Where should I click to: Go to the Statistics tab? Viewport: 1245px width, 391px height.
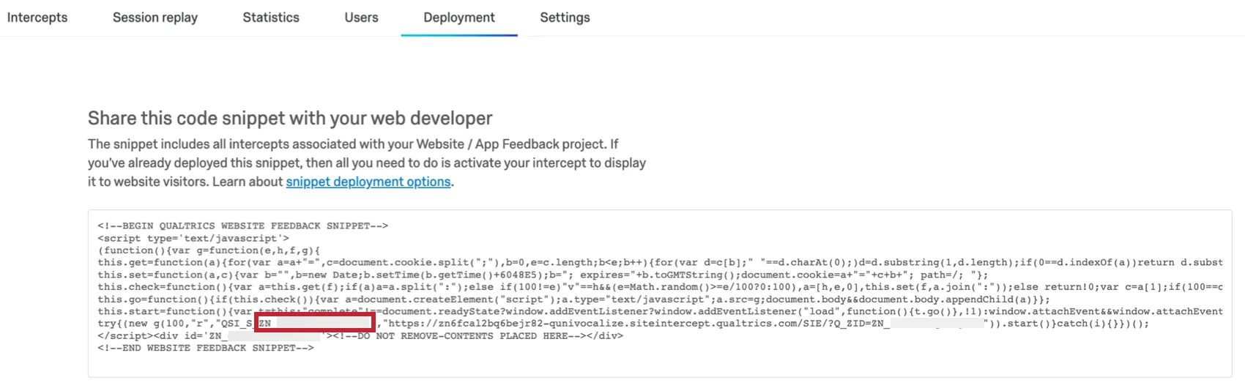click(271, 18)
